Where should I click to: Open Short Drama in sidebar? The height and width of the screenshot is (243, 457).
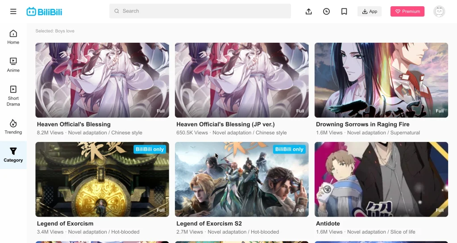point(13,96)
